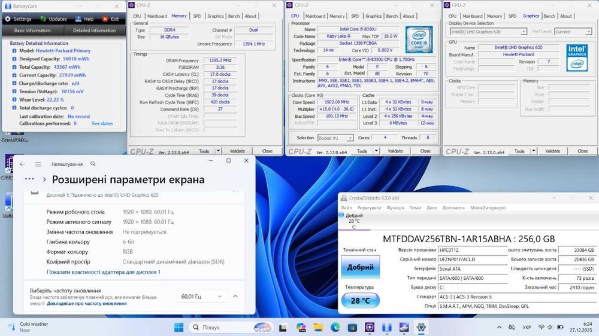Click the Добрий health status button
The width and height of the screenshot is (599, 336).
click(360, 267)
